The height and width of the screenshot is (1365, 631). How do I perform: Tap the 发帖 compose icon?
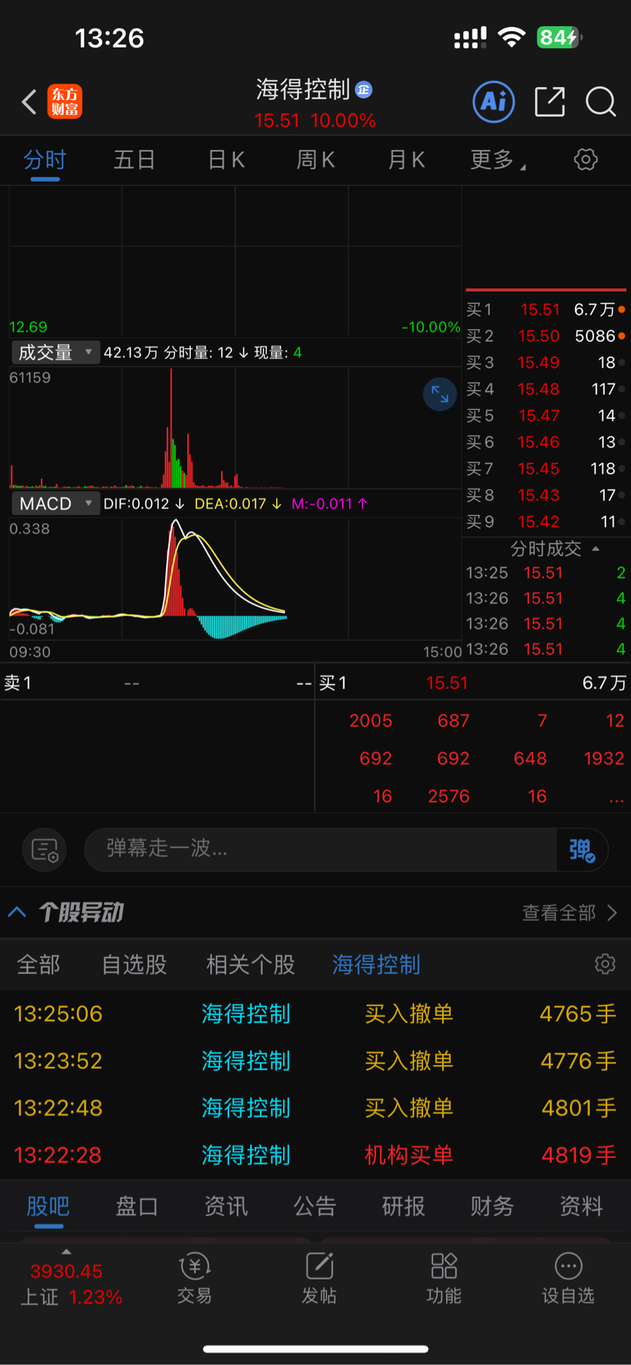pyautogui.click(x=319, y=1279)
